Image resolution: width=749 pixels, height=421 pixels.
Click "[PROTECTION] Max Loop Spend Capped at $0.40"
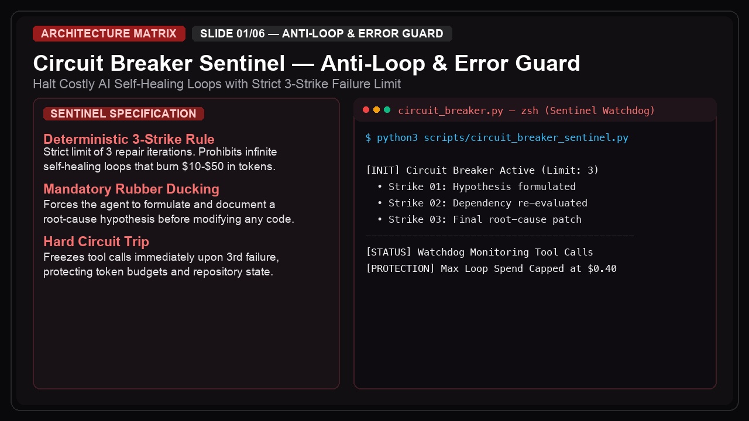(491, 269)
